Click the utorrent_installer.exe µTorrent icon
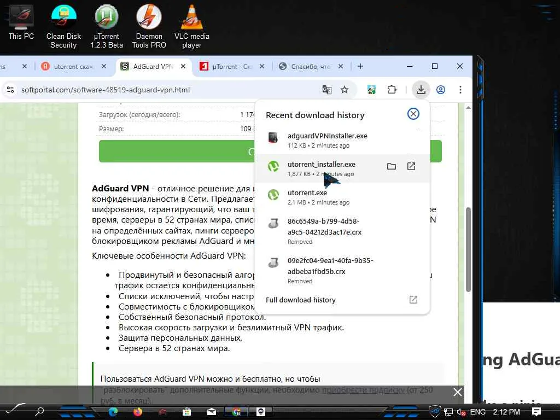The height and width of the screenshot is (420, 560). [273, 166]
